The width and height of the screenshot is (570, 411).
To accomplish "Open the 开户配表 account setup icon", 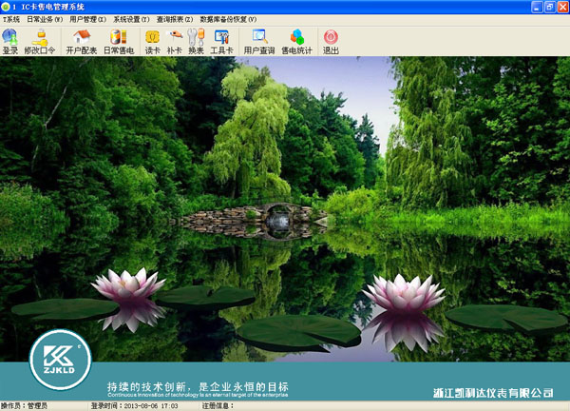I will point(82,42).
